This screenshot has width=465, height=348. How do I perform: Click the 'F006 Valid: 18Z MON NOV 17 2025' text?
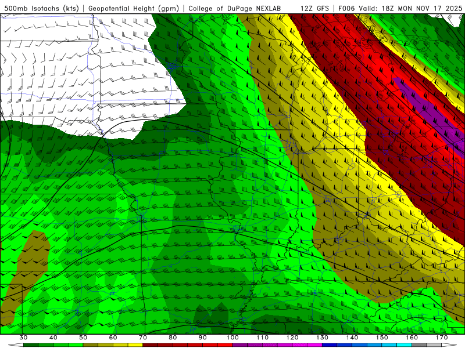point(400,8)
